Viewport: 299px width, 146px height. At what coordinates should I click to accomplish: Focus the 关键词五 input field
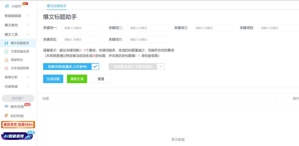point(82,39)
